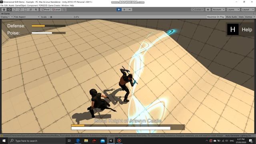The height and width of the screenshot is (144, 256).
Task: Click the Poise bar in game HUD
Action: (49, 33)
